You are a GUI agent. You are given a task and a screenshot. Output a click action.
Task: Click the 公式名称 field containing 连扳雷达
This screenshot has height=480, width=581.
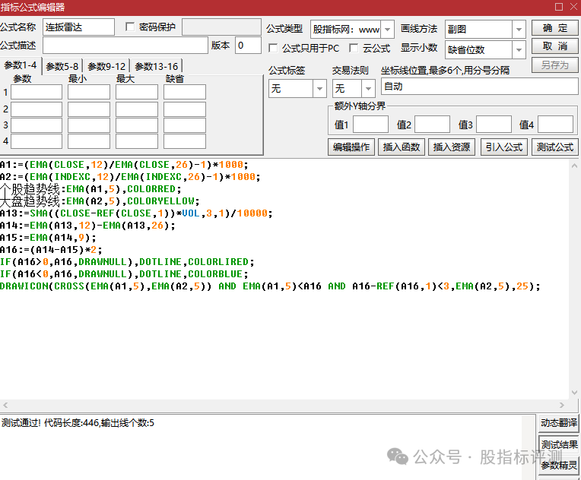(78, 27)
